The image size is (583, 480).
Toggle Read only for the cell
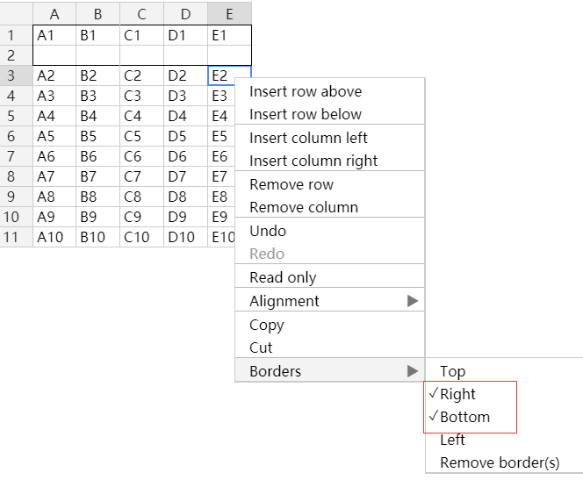330,277
